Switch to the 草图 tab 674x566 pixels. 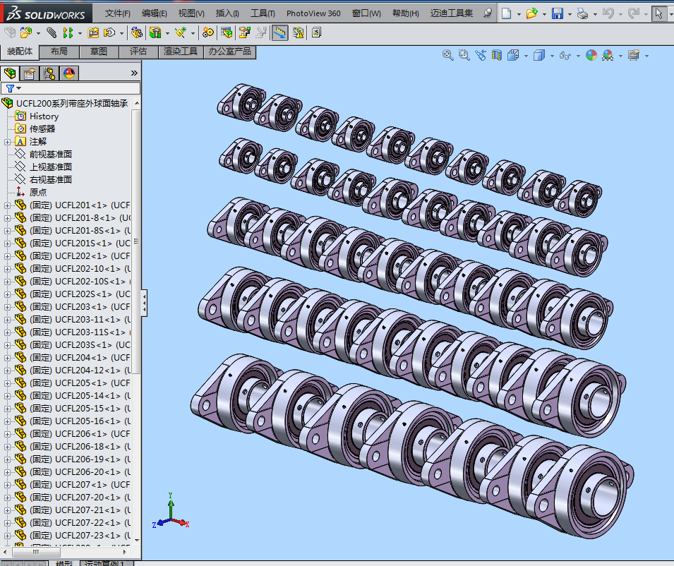coord(98,52)
